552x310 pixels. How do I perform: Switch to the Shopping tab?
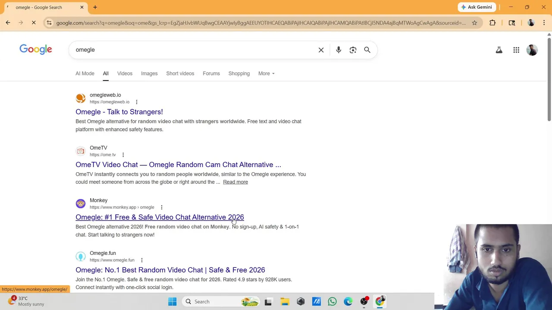[239, 73]
